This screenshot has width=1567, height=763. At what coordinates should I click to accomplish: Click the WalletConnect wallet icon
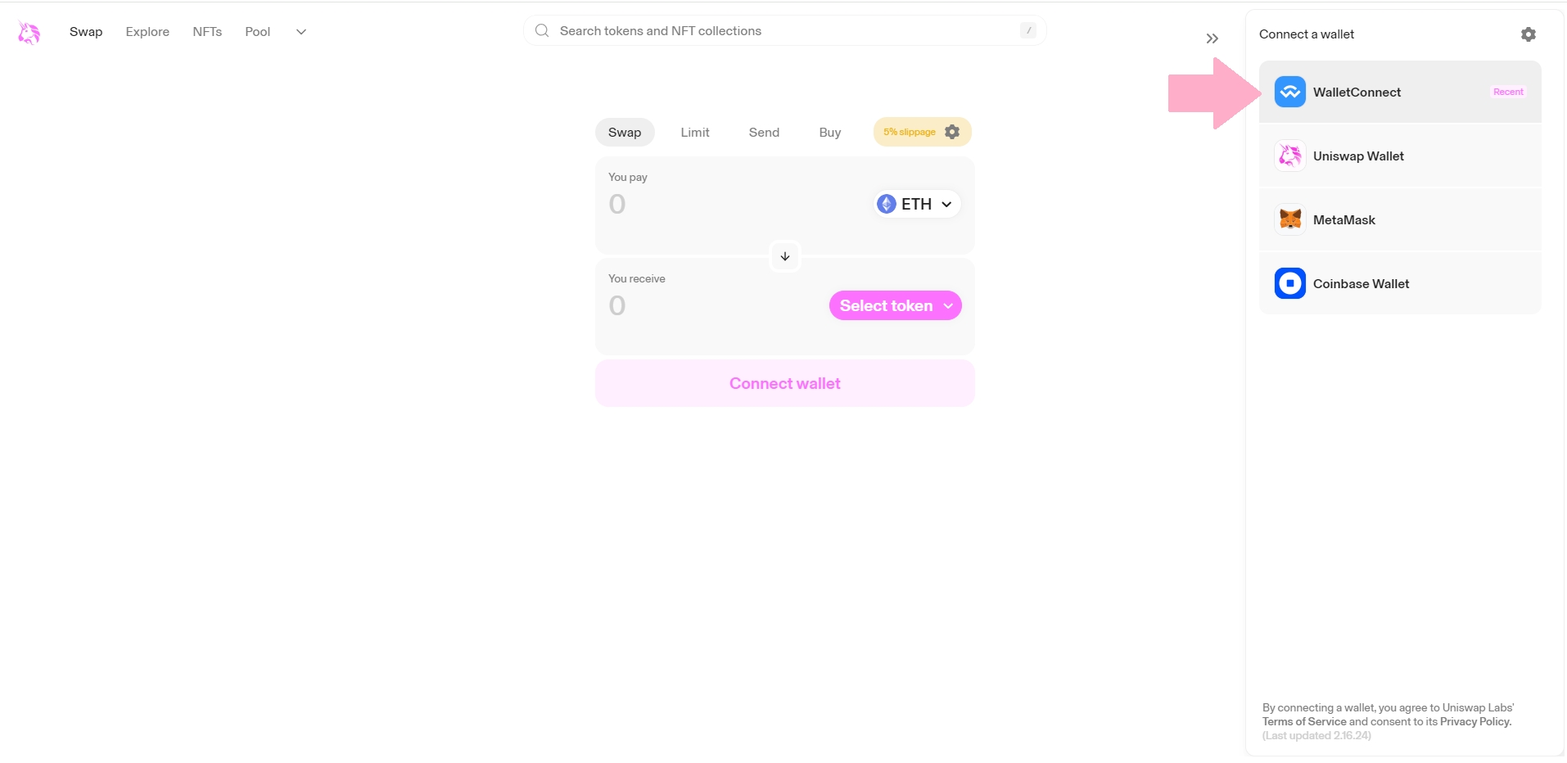(x=1289, y=92)
